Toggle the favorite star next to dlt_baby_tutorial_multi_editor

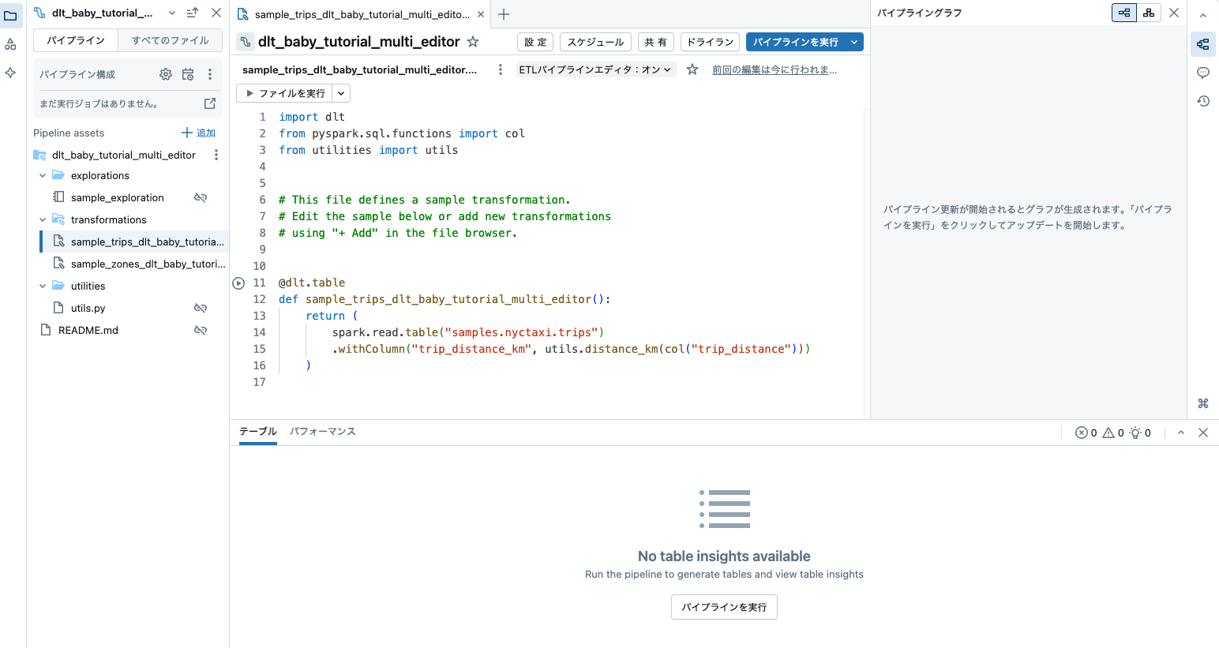coord(471,42)
